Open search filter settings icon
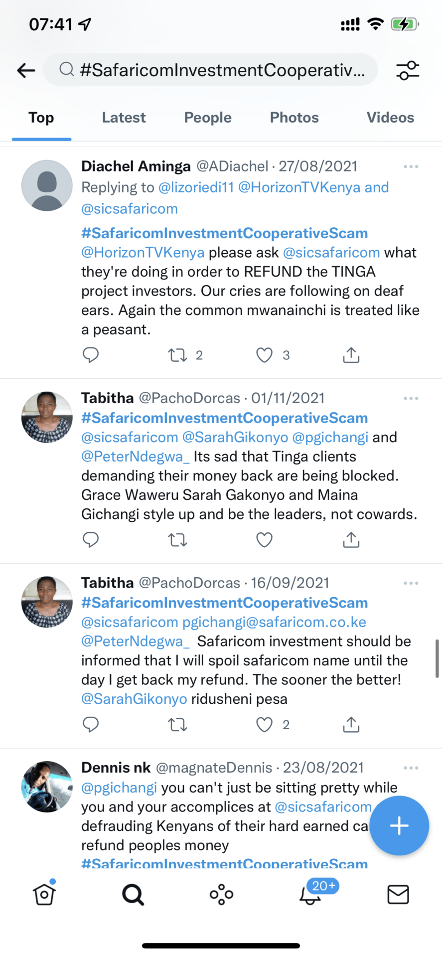The height and width of the screenshot is (957, 442). [408, 70]
